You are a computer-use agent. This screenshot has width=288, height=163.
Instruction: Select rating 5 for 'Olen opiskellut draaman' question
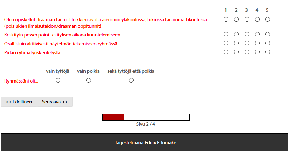point(267,19)
